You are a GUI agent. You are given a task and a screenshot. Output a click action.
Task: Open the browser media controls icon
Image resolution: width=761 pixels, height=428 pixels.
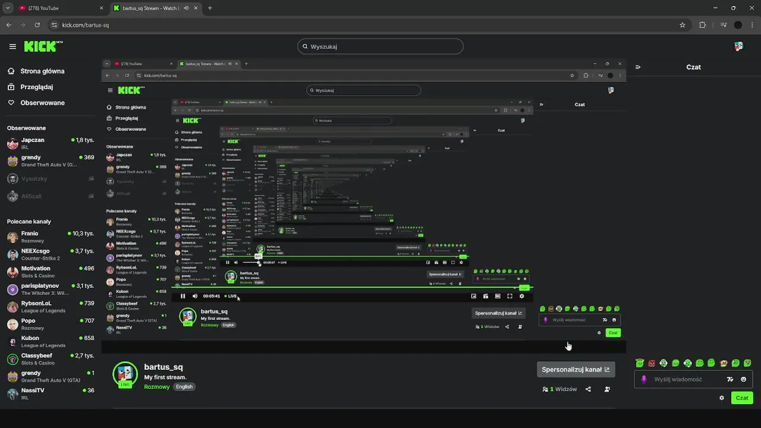tap(724, 25)
